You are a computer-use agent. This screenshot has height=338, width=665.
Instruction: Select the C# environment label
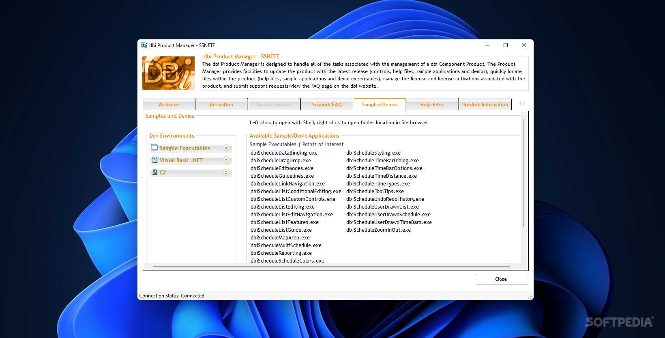click(163, 173)
